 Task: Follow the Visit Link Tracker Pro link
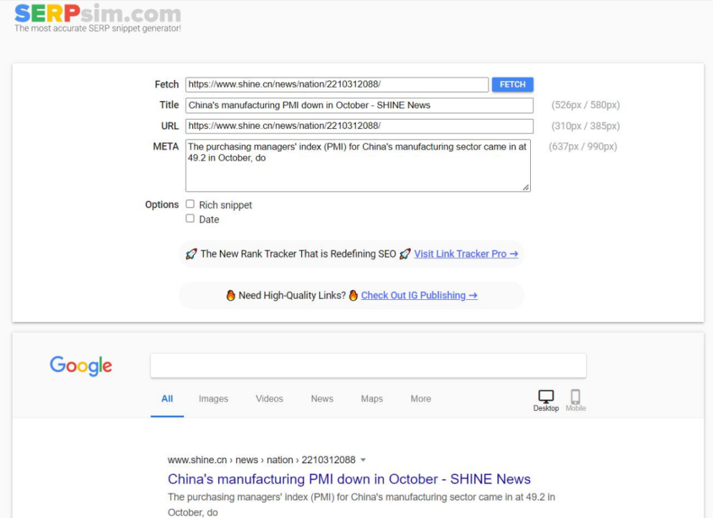[465, 254]
